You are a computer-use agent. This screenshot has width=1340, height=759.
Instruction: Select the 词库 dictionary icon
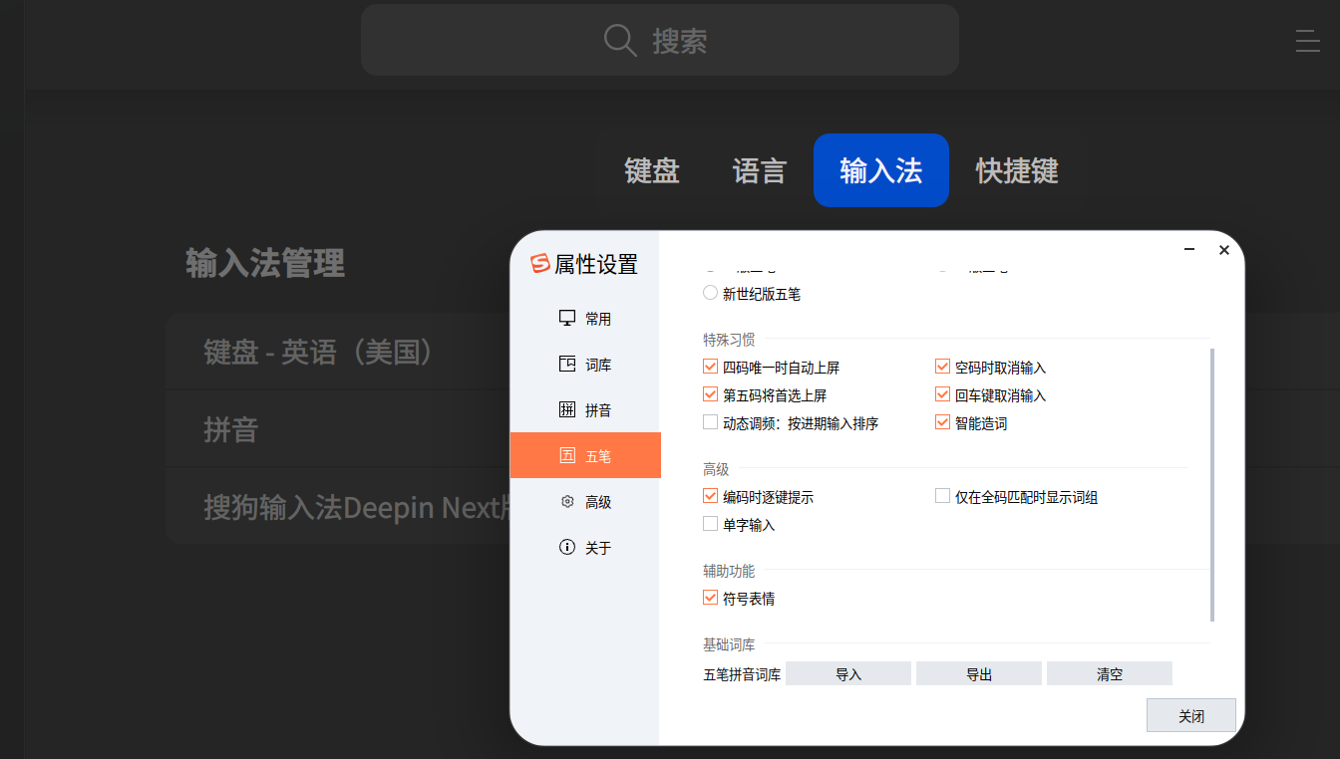click(567, 365)
